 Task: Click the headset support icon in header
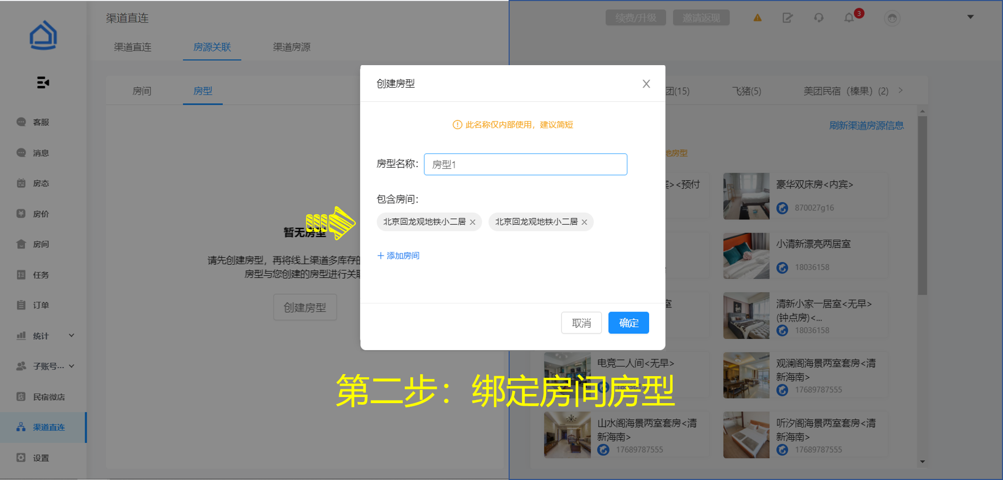[819, 18]
